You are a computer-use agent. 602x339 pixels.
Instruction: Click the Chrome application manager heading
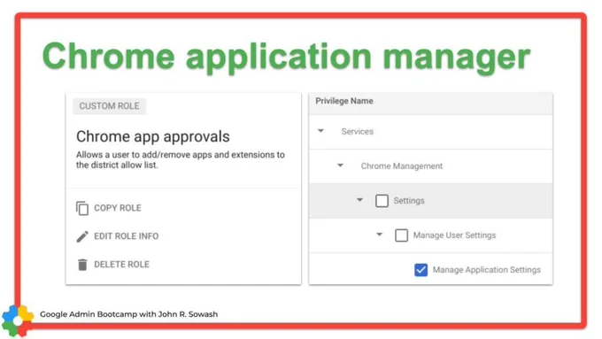[x=287, y=58]
